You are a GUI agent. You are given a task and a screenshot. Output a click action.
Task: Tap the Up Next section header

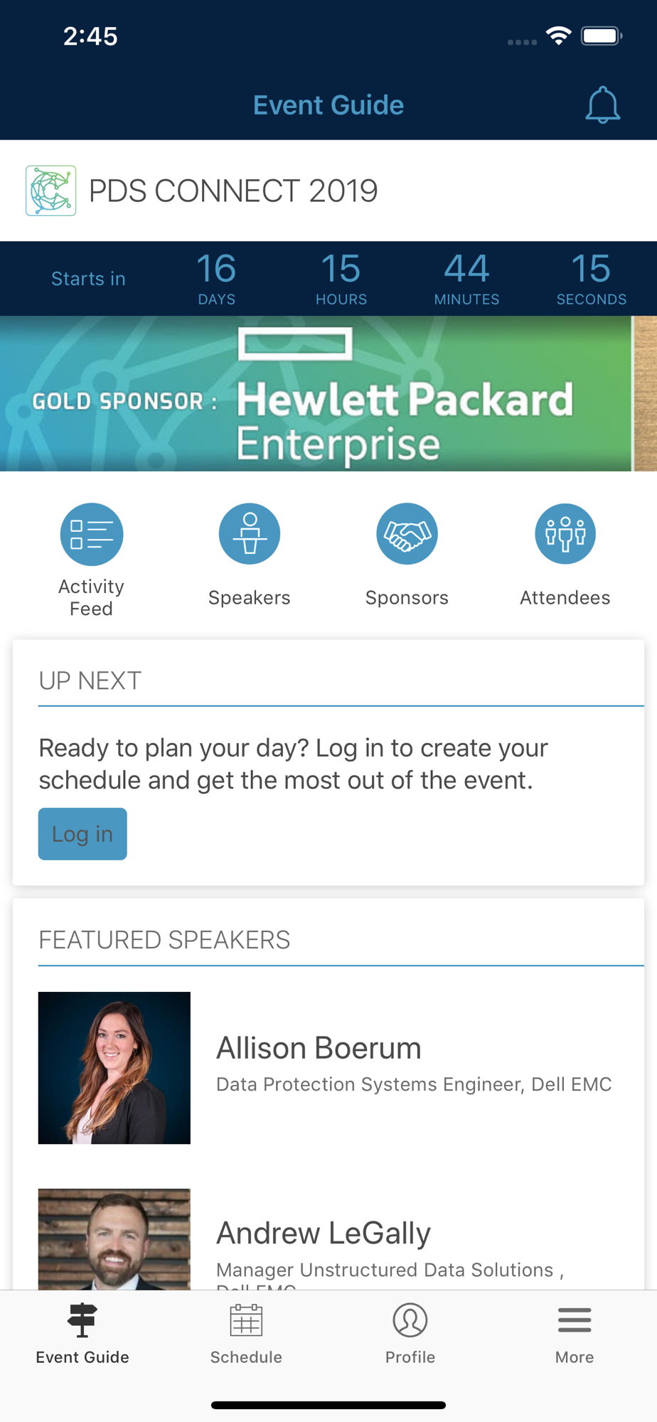tap(90, 680)
